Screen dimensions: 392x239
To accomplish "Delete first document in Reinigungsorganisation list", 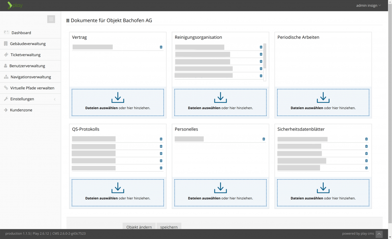I will 261,47.
